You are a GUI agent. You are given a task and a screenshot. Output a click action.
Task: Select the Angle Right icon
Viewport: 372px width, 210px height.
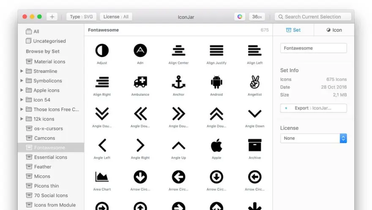[x=140, y=145]
